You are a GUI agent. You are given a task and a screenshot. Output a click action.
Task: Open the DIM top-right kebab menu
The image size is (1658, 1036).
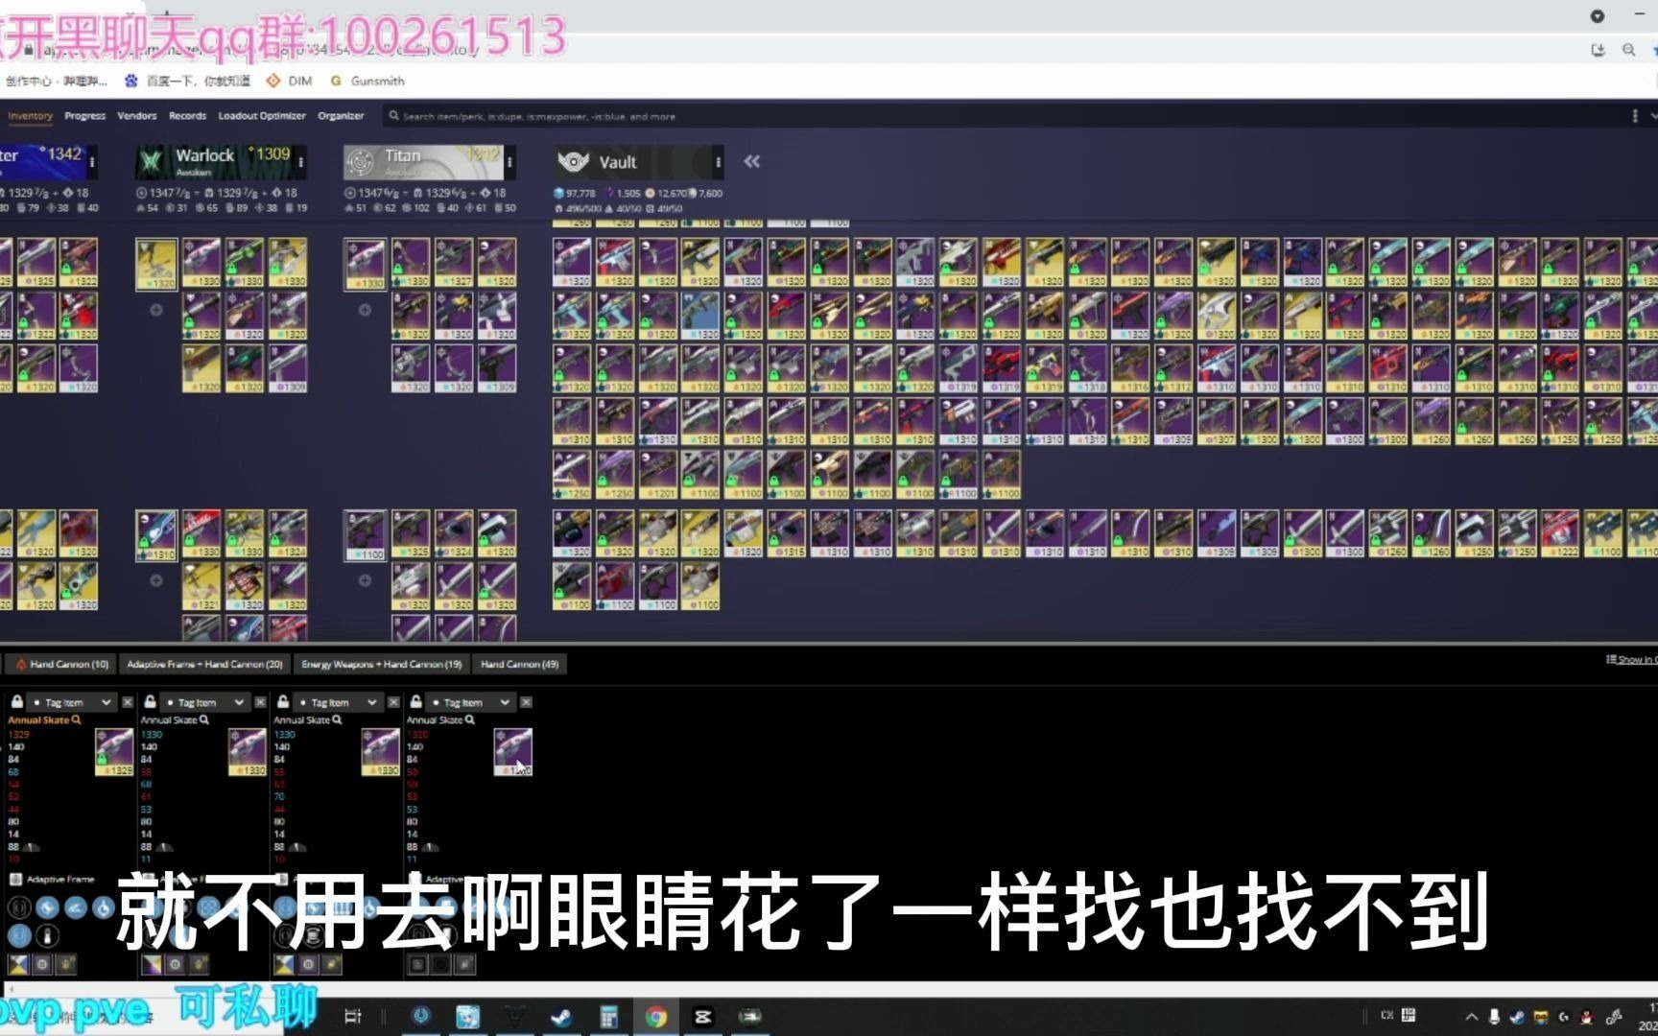1635,116
